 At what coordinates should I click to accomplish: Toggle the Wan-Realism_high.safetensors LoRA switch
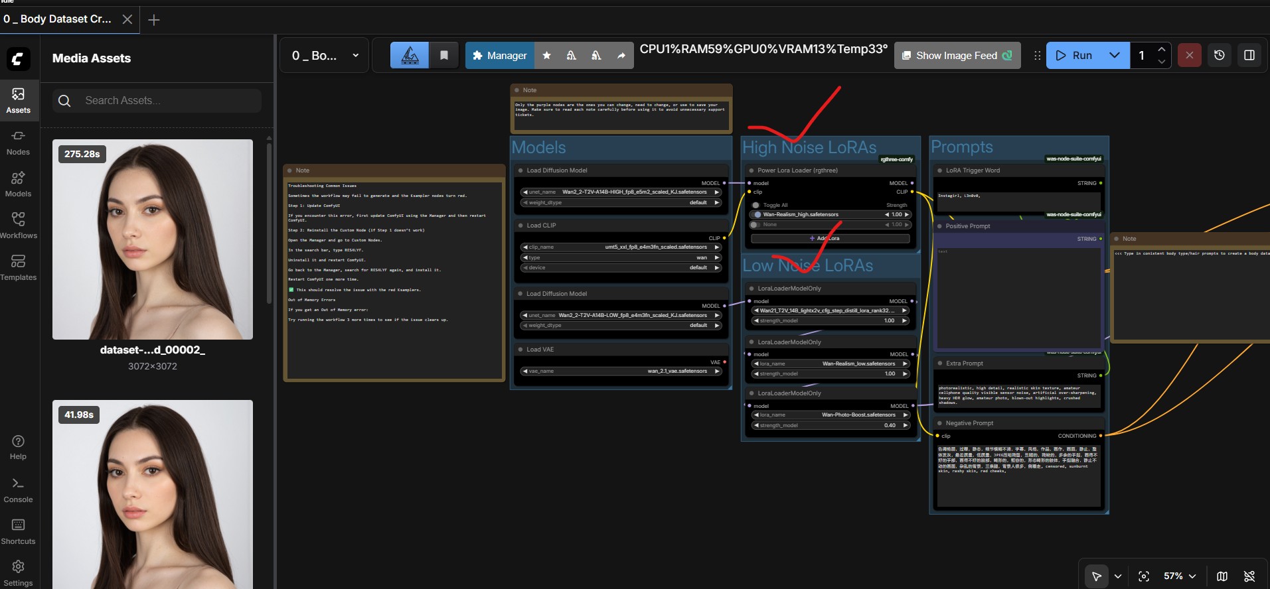(757, 215)
